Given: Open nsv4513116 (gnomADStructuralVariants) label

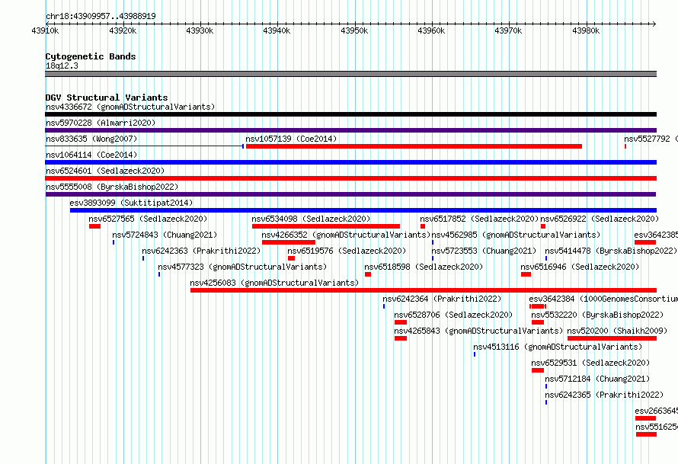Looking at the screenshot, I should 558,347.
